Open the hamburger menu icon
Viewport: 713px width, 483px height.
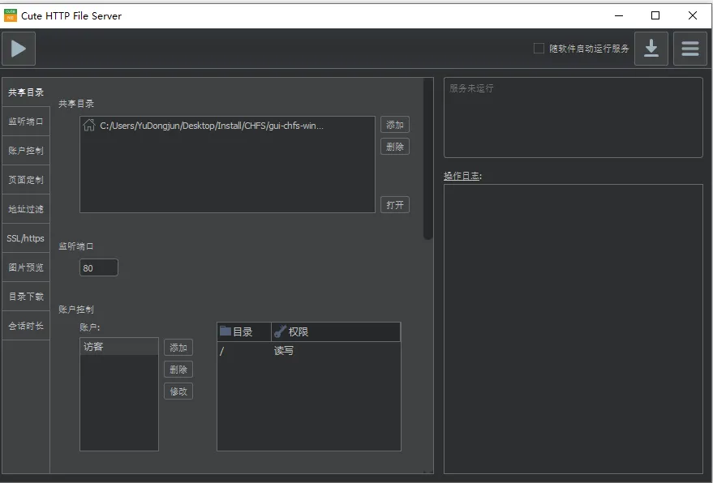click(x=689, y=49)
